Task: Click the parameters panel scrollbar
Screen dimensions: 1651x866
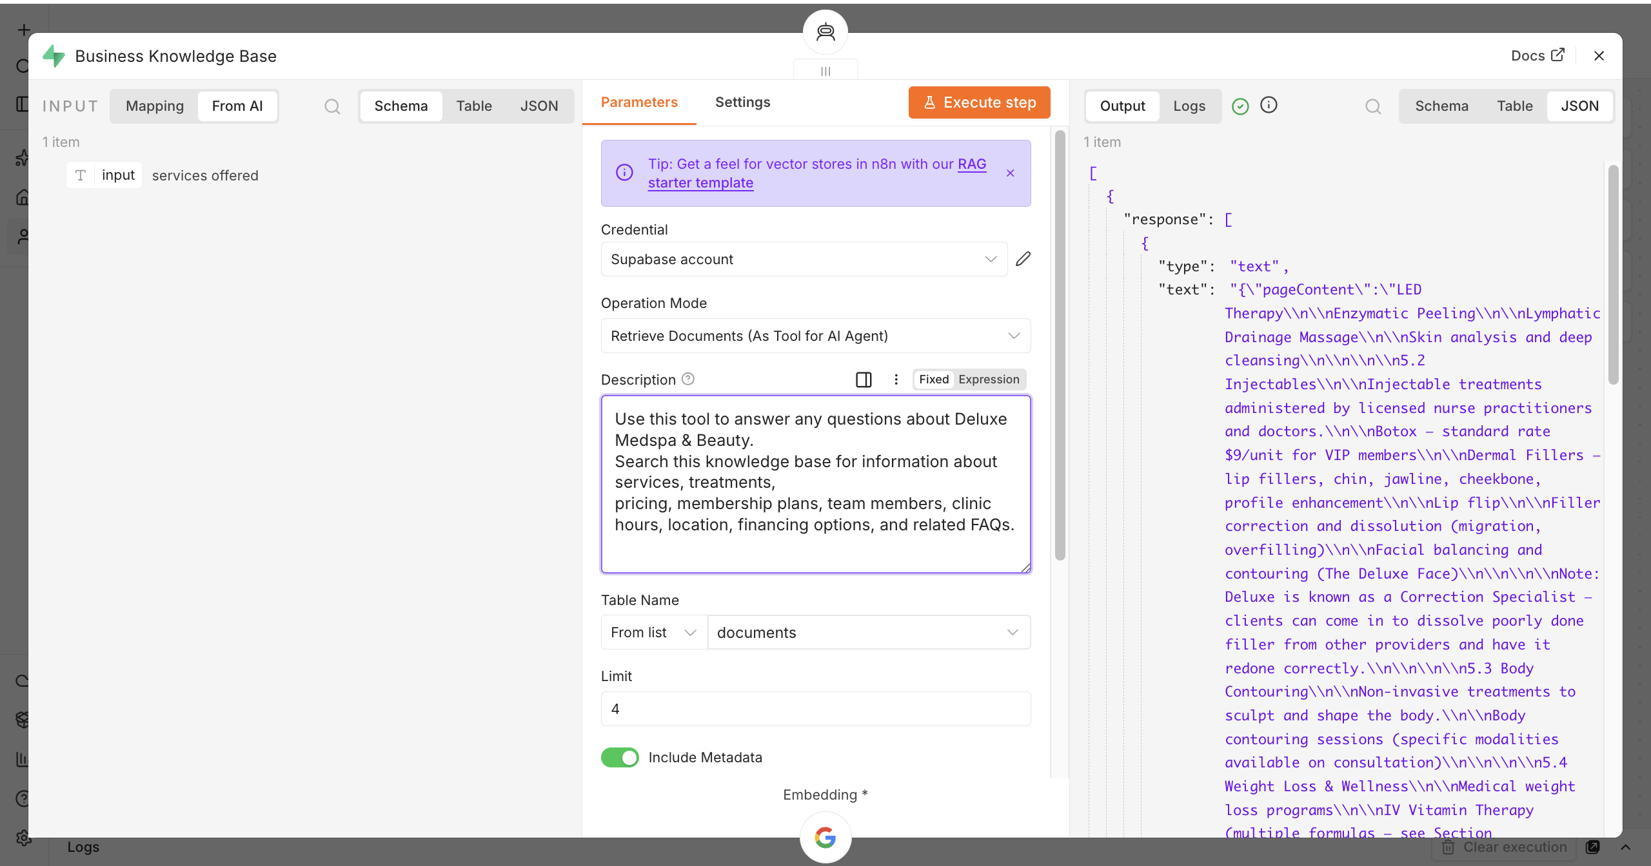Action: tap(1060, 345)
